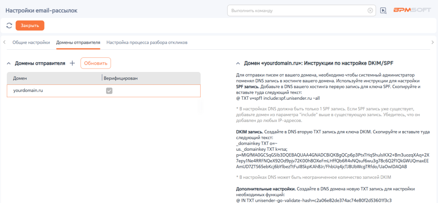The image size is (438, 203).
Task: Add a sender domain with plus icon
Action: [x=72, y=63]
